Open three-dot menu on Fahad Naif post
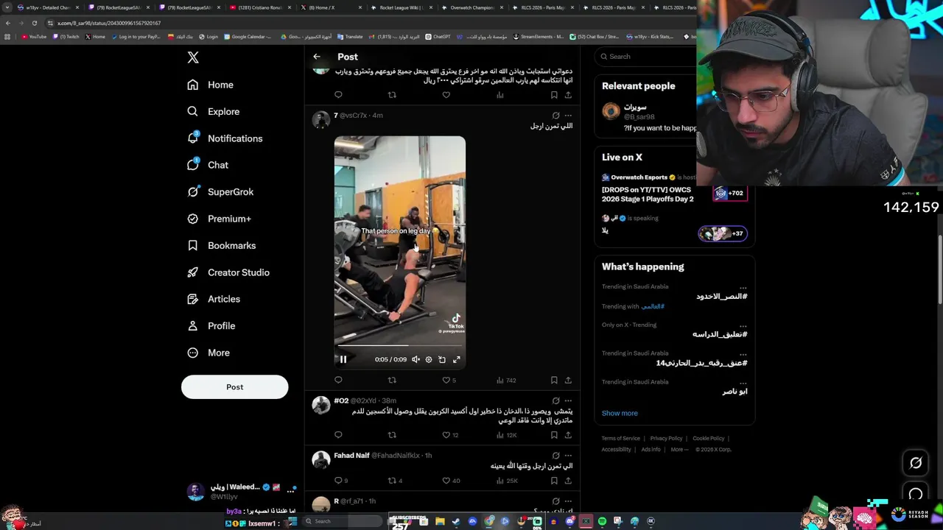This screenshot has width=943, height=530. coord(568,456)
